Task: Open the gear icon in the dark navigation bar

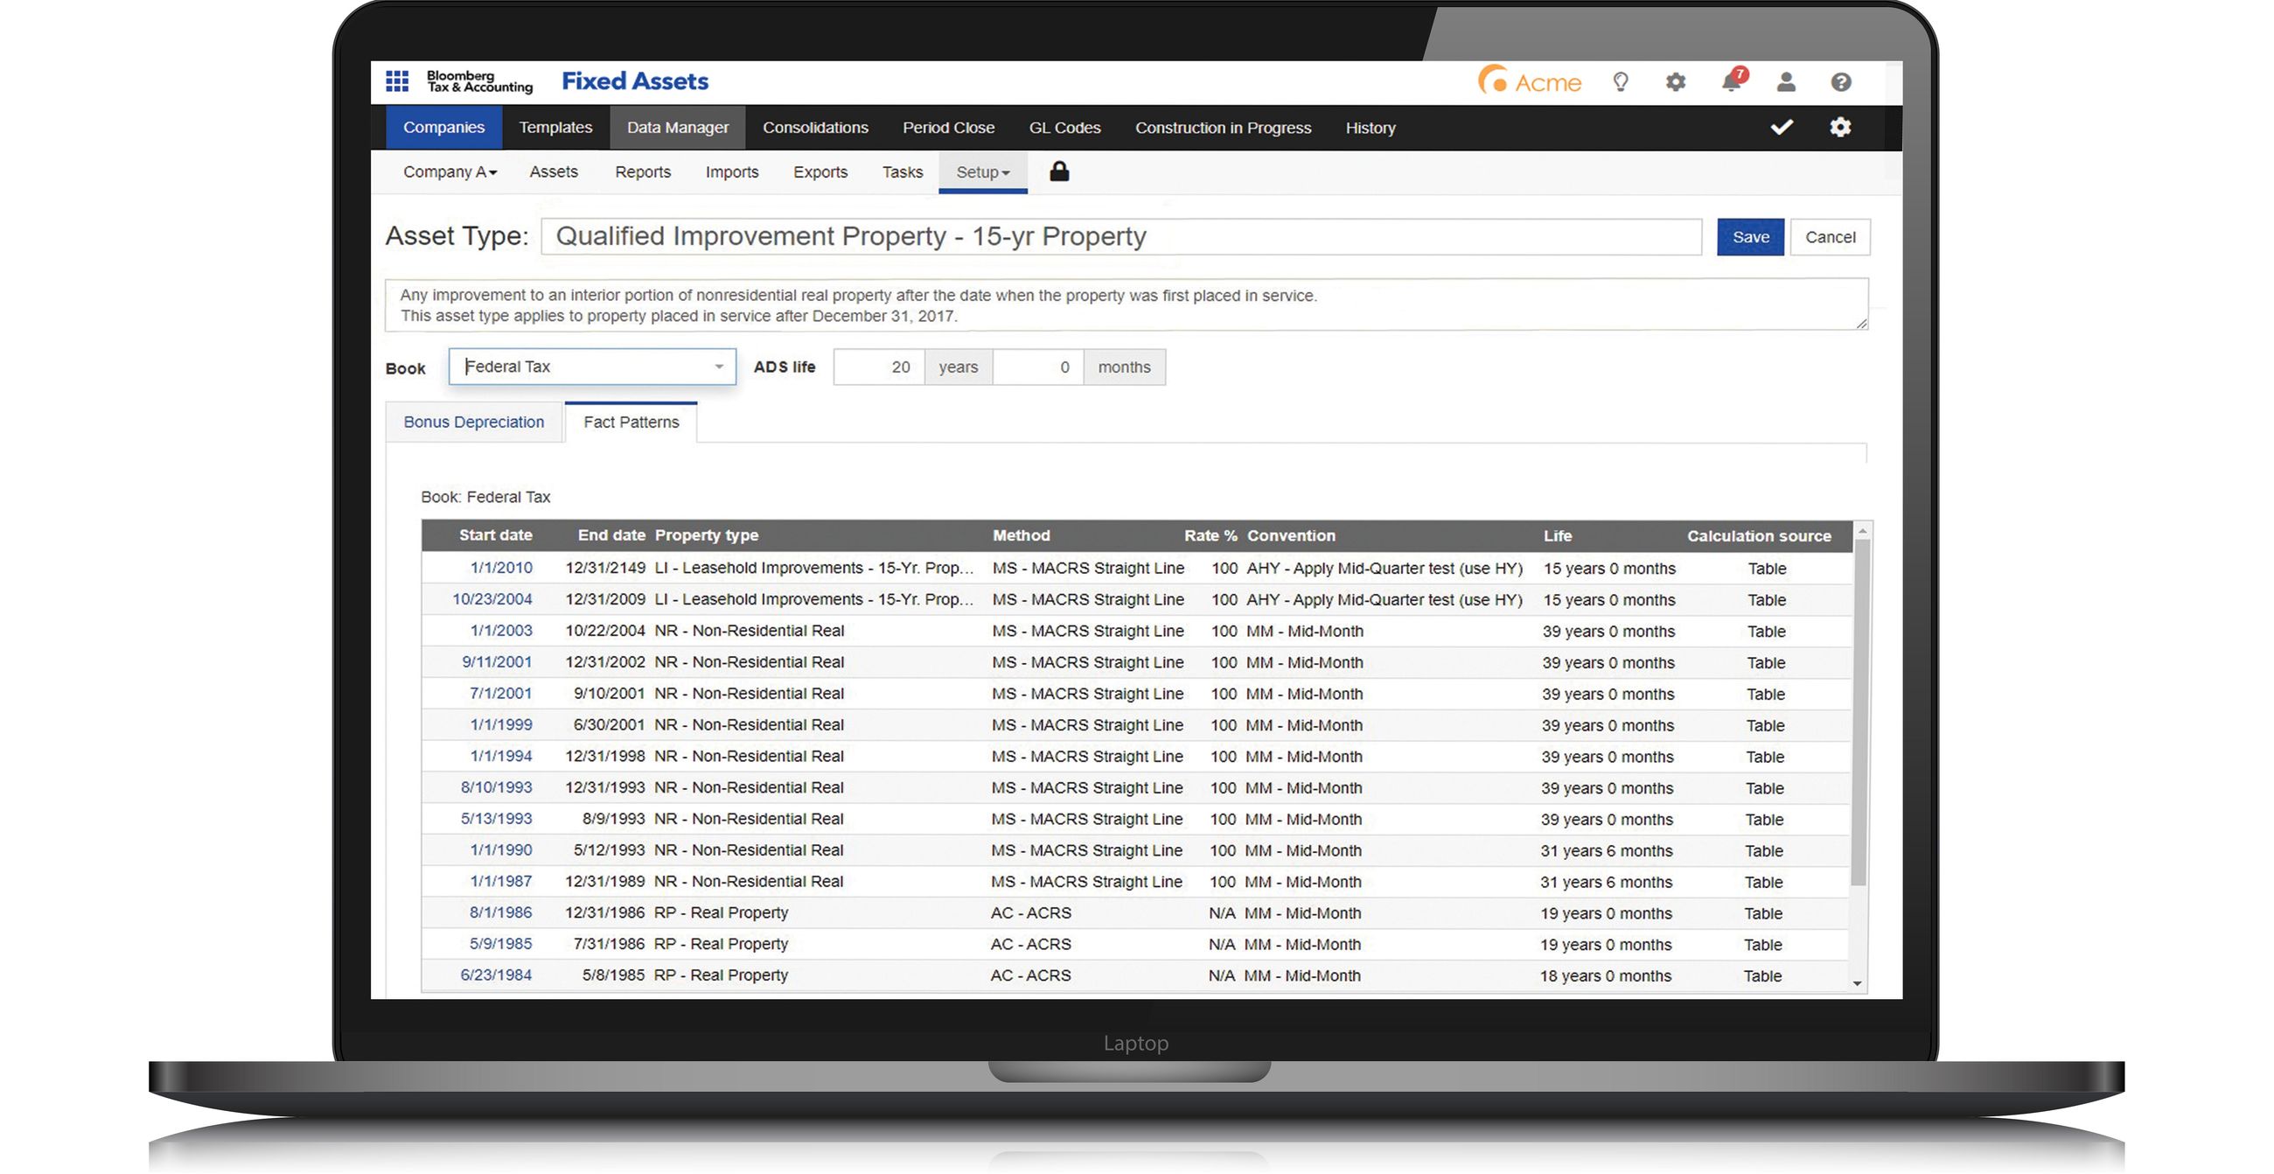Action: tap(1840, 127)
